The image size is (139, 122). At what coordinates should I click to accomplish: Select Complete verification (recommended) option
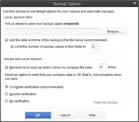7,87
